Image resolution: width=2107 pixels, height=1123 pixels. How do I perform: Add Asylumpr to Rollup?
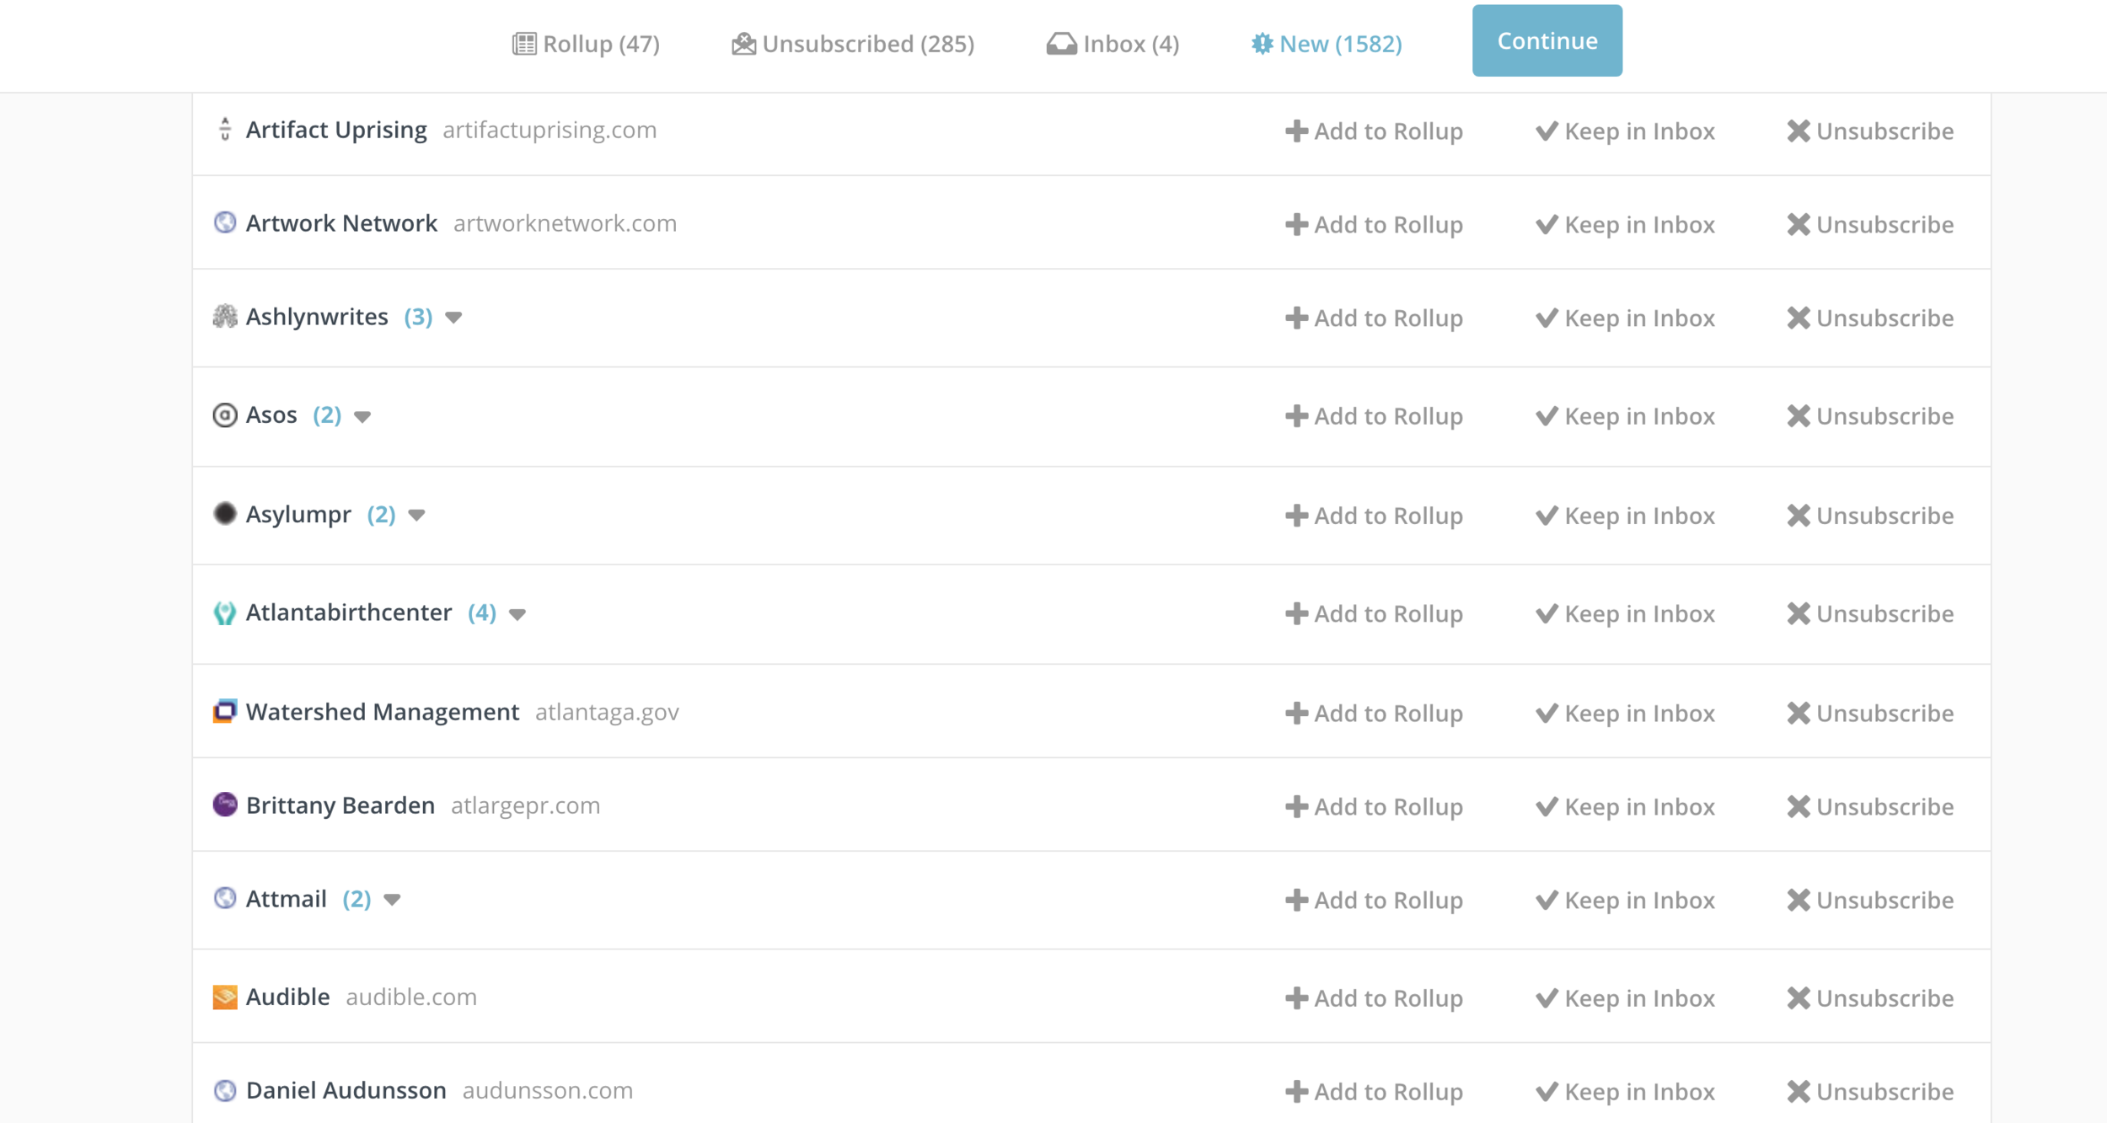[1374, 516]
